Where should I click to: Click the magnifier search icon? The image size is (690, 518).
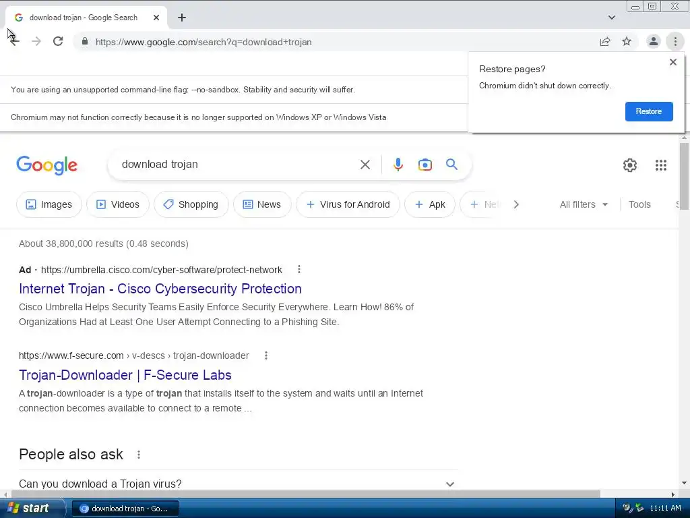[451, 165]
